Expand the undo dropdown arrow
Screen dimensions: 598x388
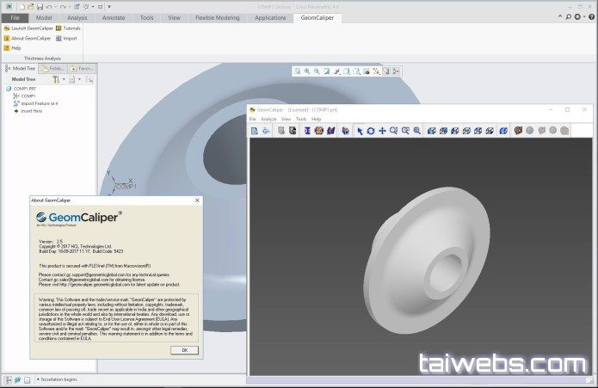coord(57,6)
